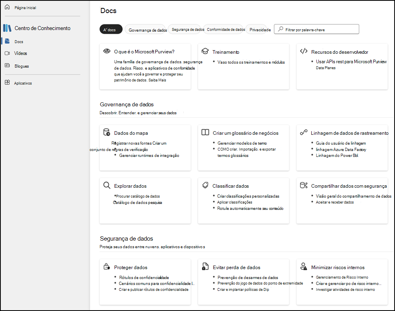Click the Classificar dados tag icon
The image size is (395, 311).
click(205, 185)
